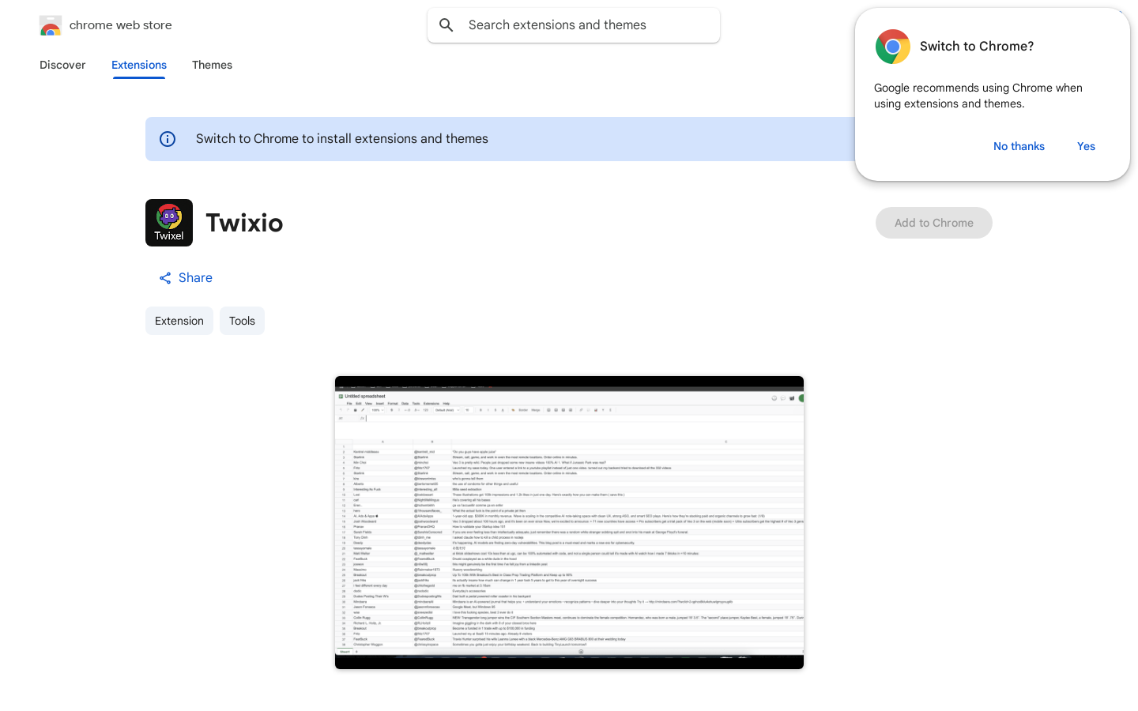The height and width of the screenshot is (711, 1138).
Task: Click 'Switch to Chrome to install extensions' banner text
Action: click(342, 139)
